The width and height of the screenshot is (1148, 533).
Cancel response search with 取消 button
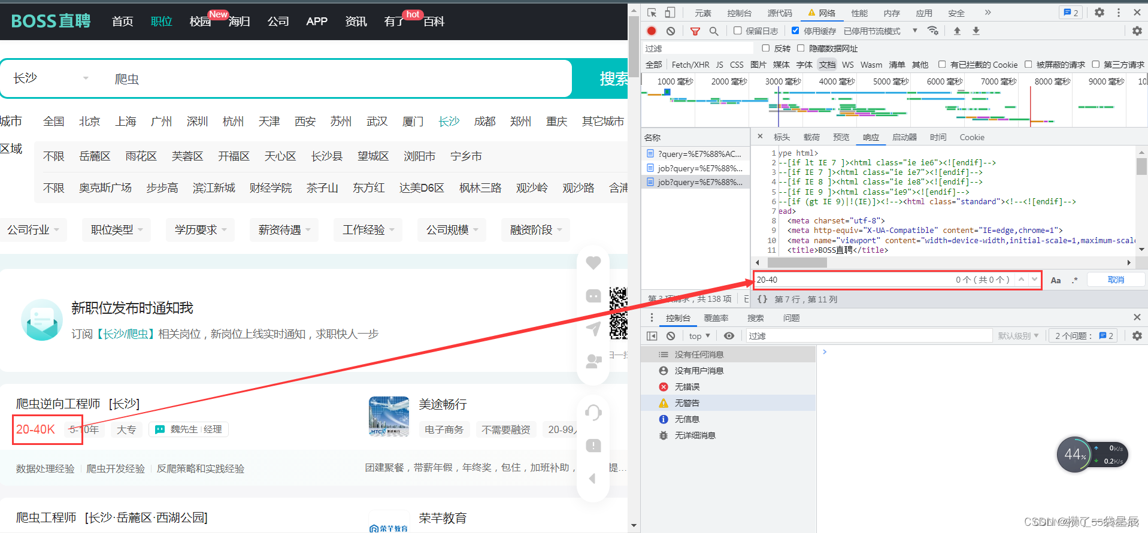1116,280
